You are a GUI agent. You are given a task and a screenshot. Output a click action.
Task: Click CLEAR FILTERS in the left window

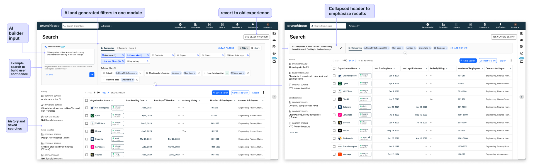pyautogui.click(x=226, y=48)
